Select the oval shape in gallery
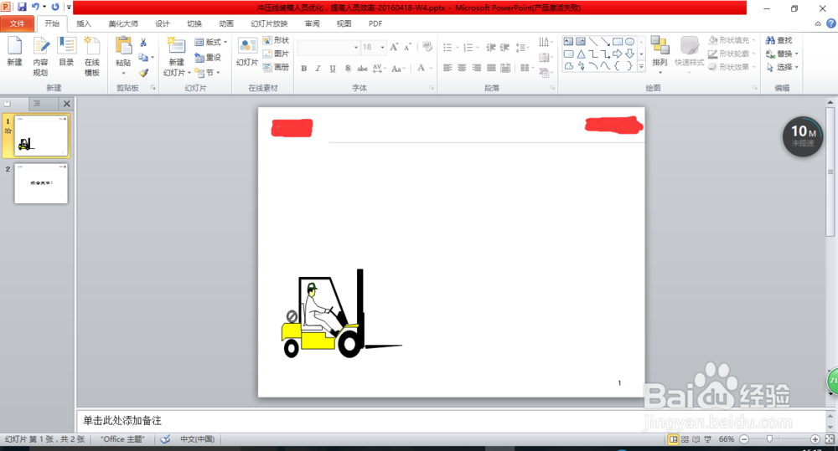The width and height of the screenshot is (838, 451). (629, 42)
